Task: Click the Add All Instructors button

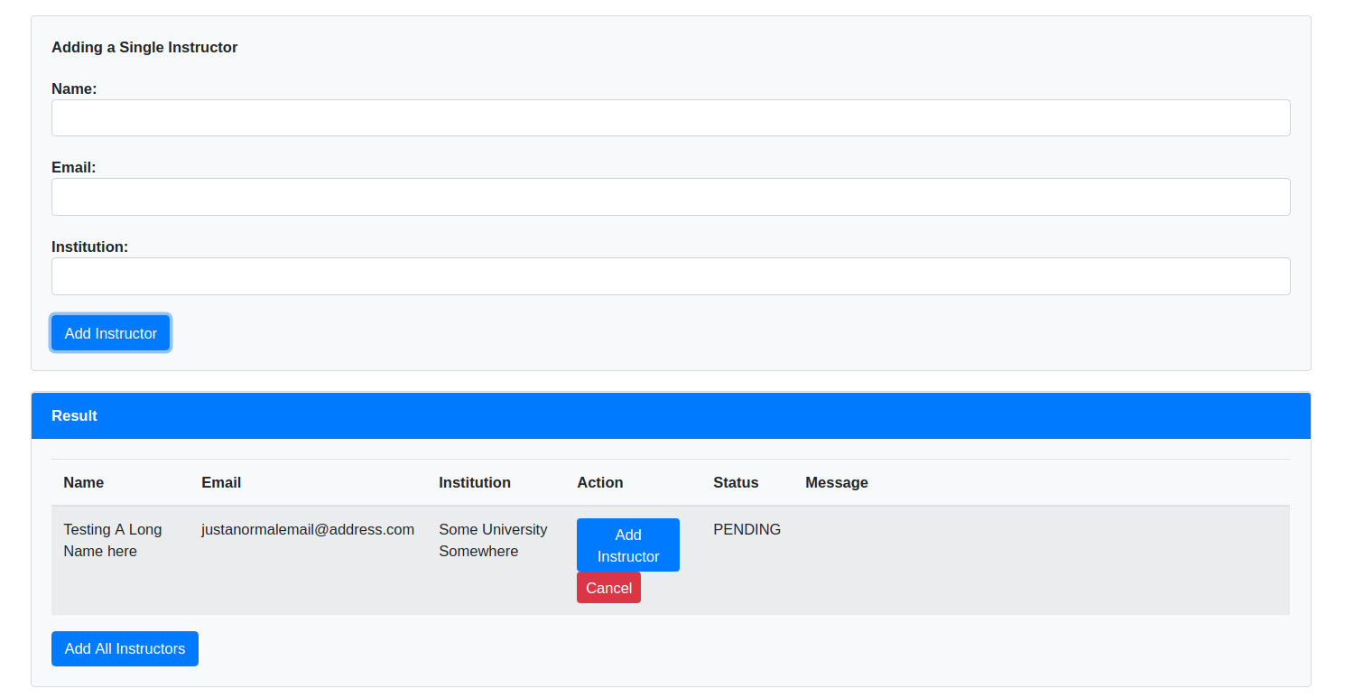Action: click(x=125, y=648)
